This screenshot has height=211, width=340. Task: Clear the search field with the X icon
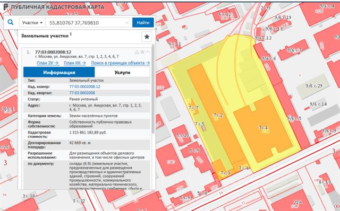coord(127,23)
